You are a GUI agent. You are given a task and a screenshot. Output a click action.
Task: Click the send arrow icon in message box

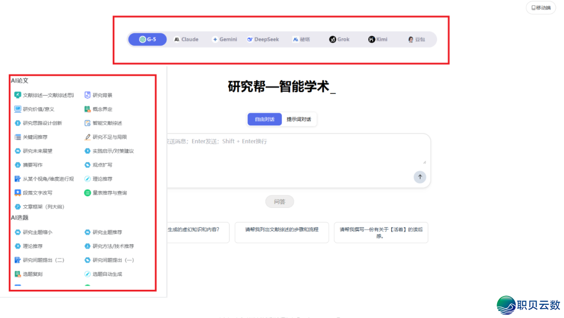420,177
